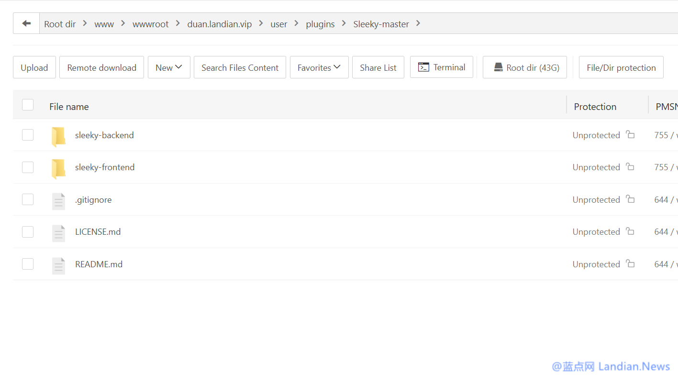This screenshot has width=678, height=382.
Task: Click the LICENSE.md file icon
Action: point(58,233)
